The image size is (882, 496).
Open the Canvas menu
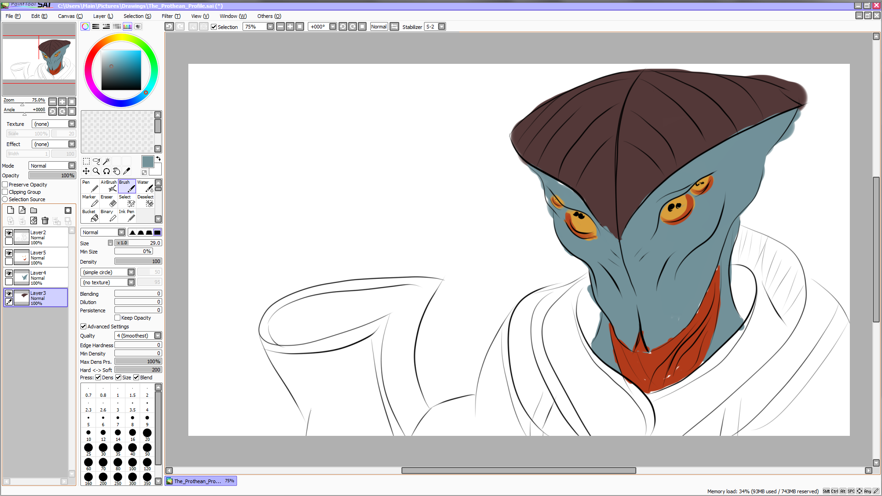(70, 16)
